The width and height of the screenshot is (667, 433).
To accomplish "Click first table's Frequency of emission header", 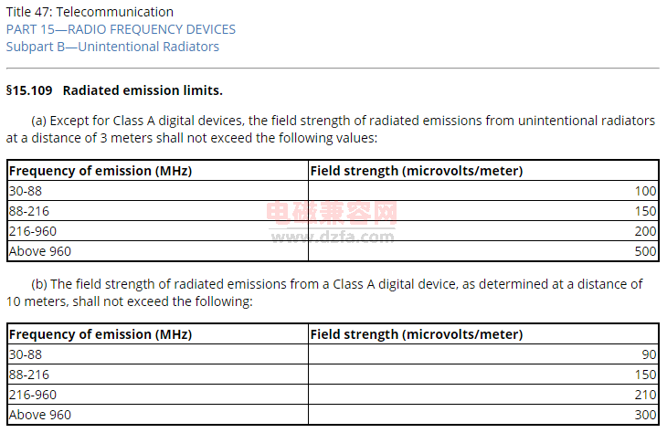I will point(101,171).
